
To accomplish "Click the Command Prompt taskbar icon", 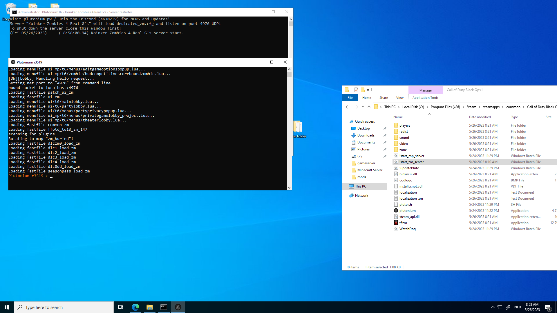I will click(164, 307).
